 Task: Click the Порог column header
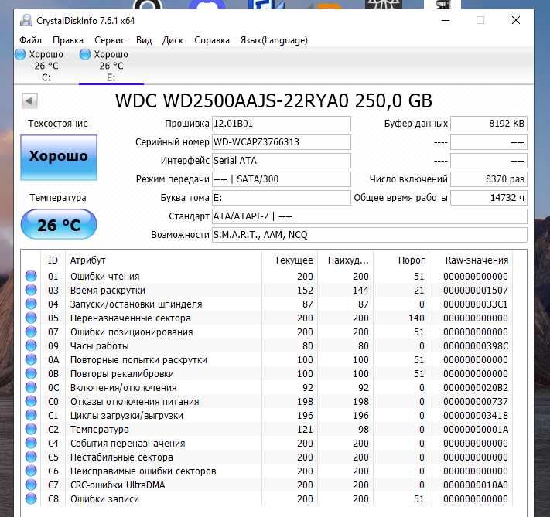(401, 260)
